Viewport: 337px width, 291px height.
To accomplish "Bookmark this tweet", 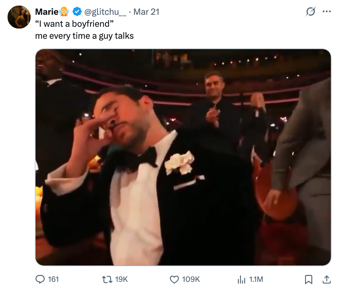I will point(308,279).
